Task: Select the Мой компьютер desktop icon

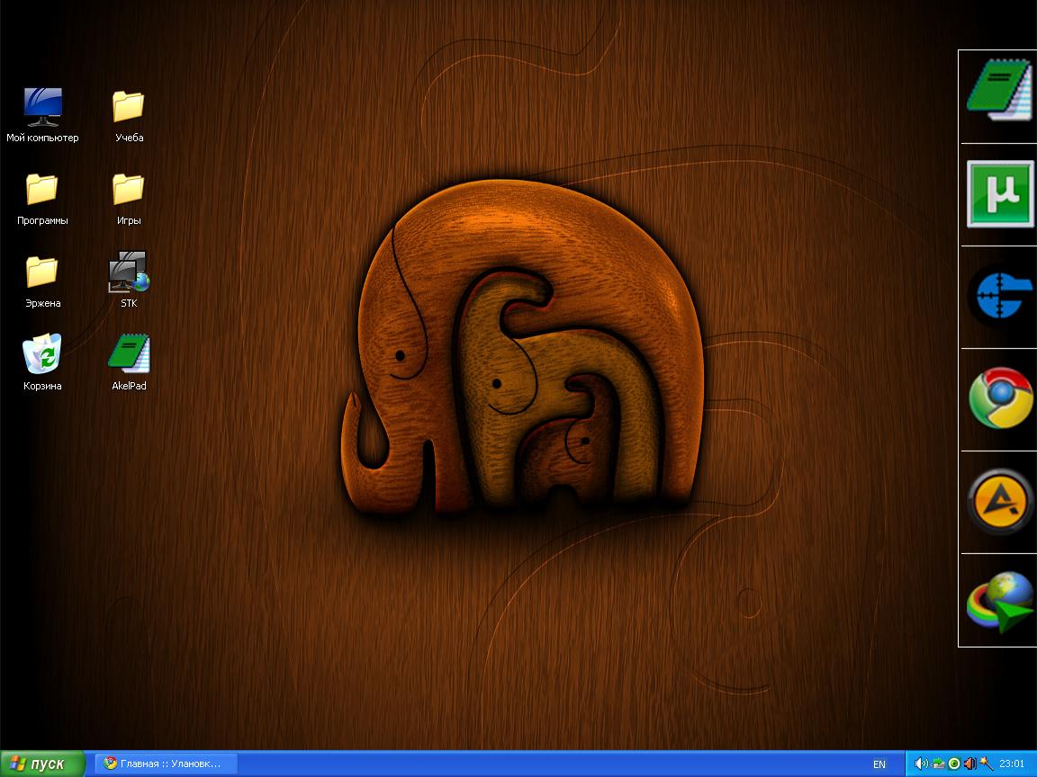Action: tap(42, 108)
